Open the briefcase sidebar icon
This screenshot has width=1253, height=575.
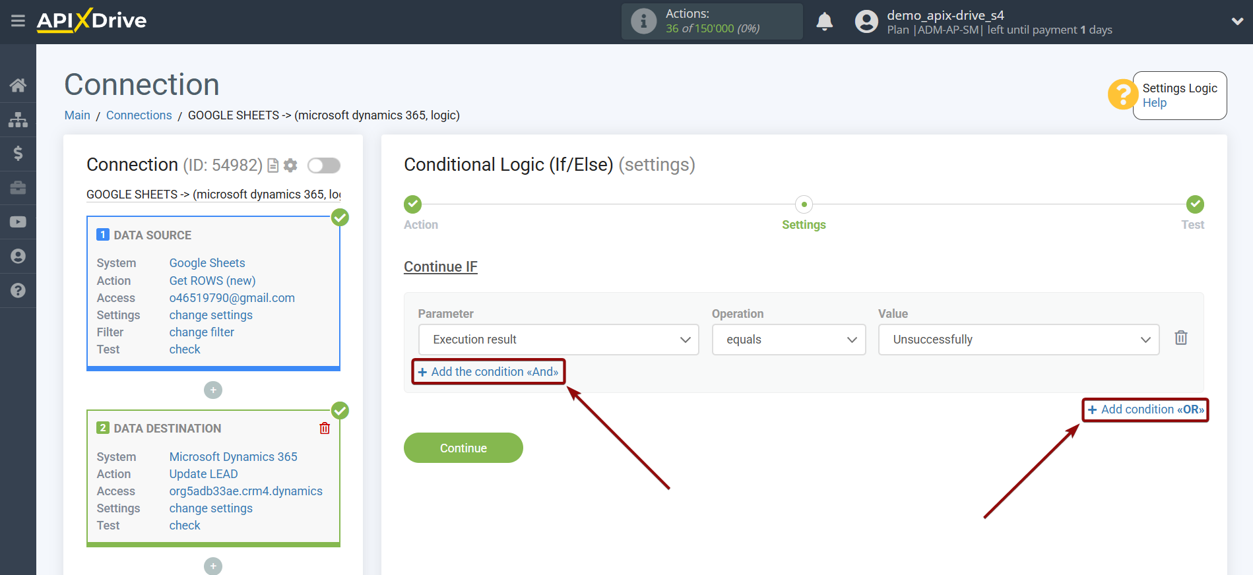18,188
